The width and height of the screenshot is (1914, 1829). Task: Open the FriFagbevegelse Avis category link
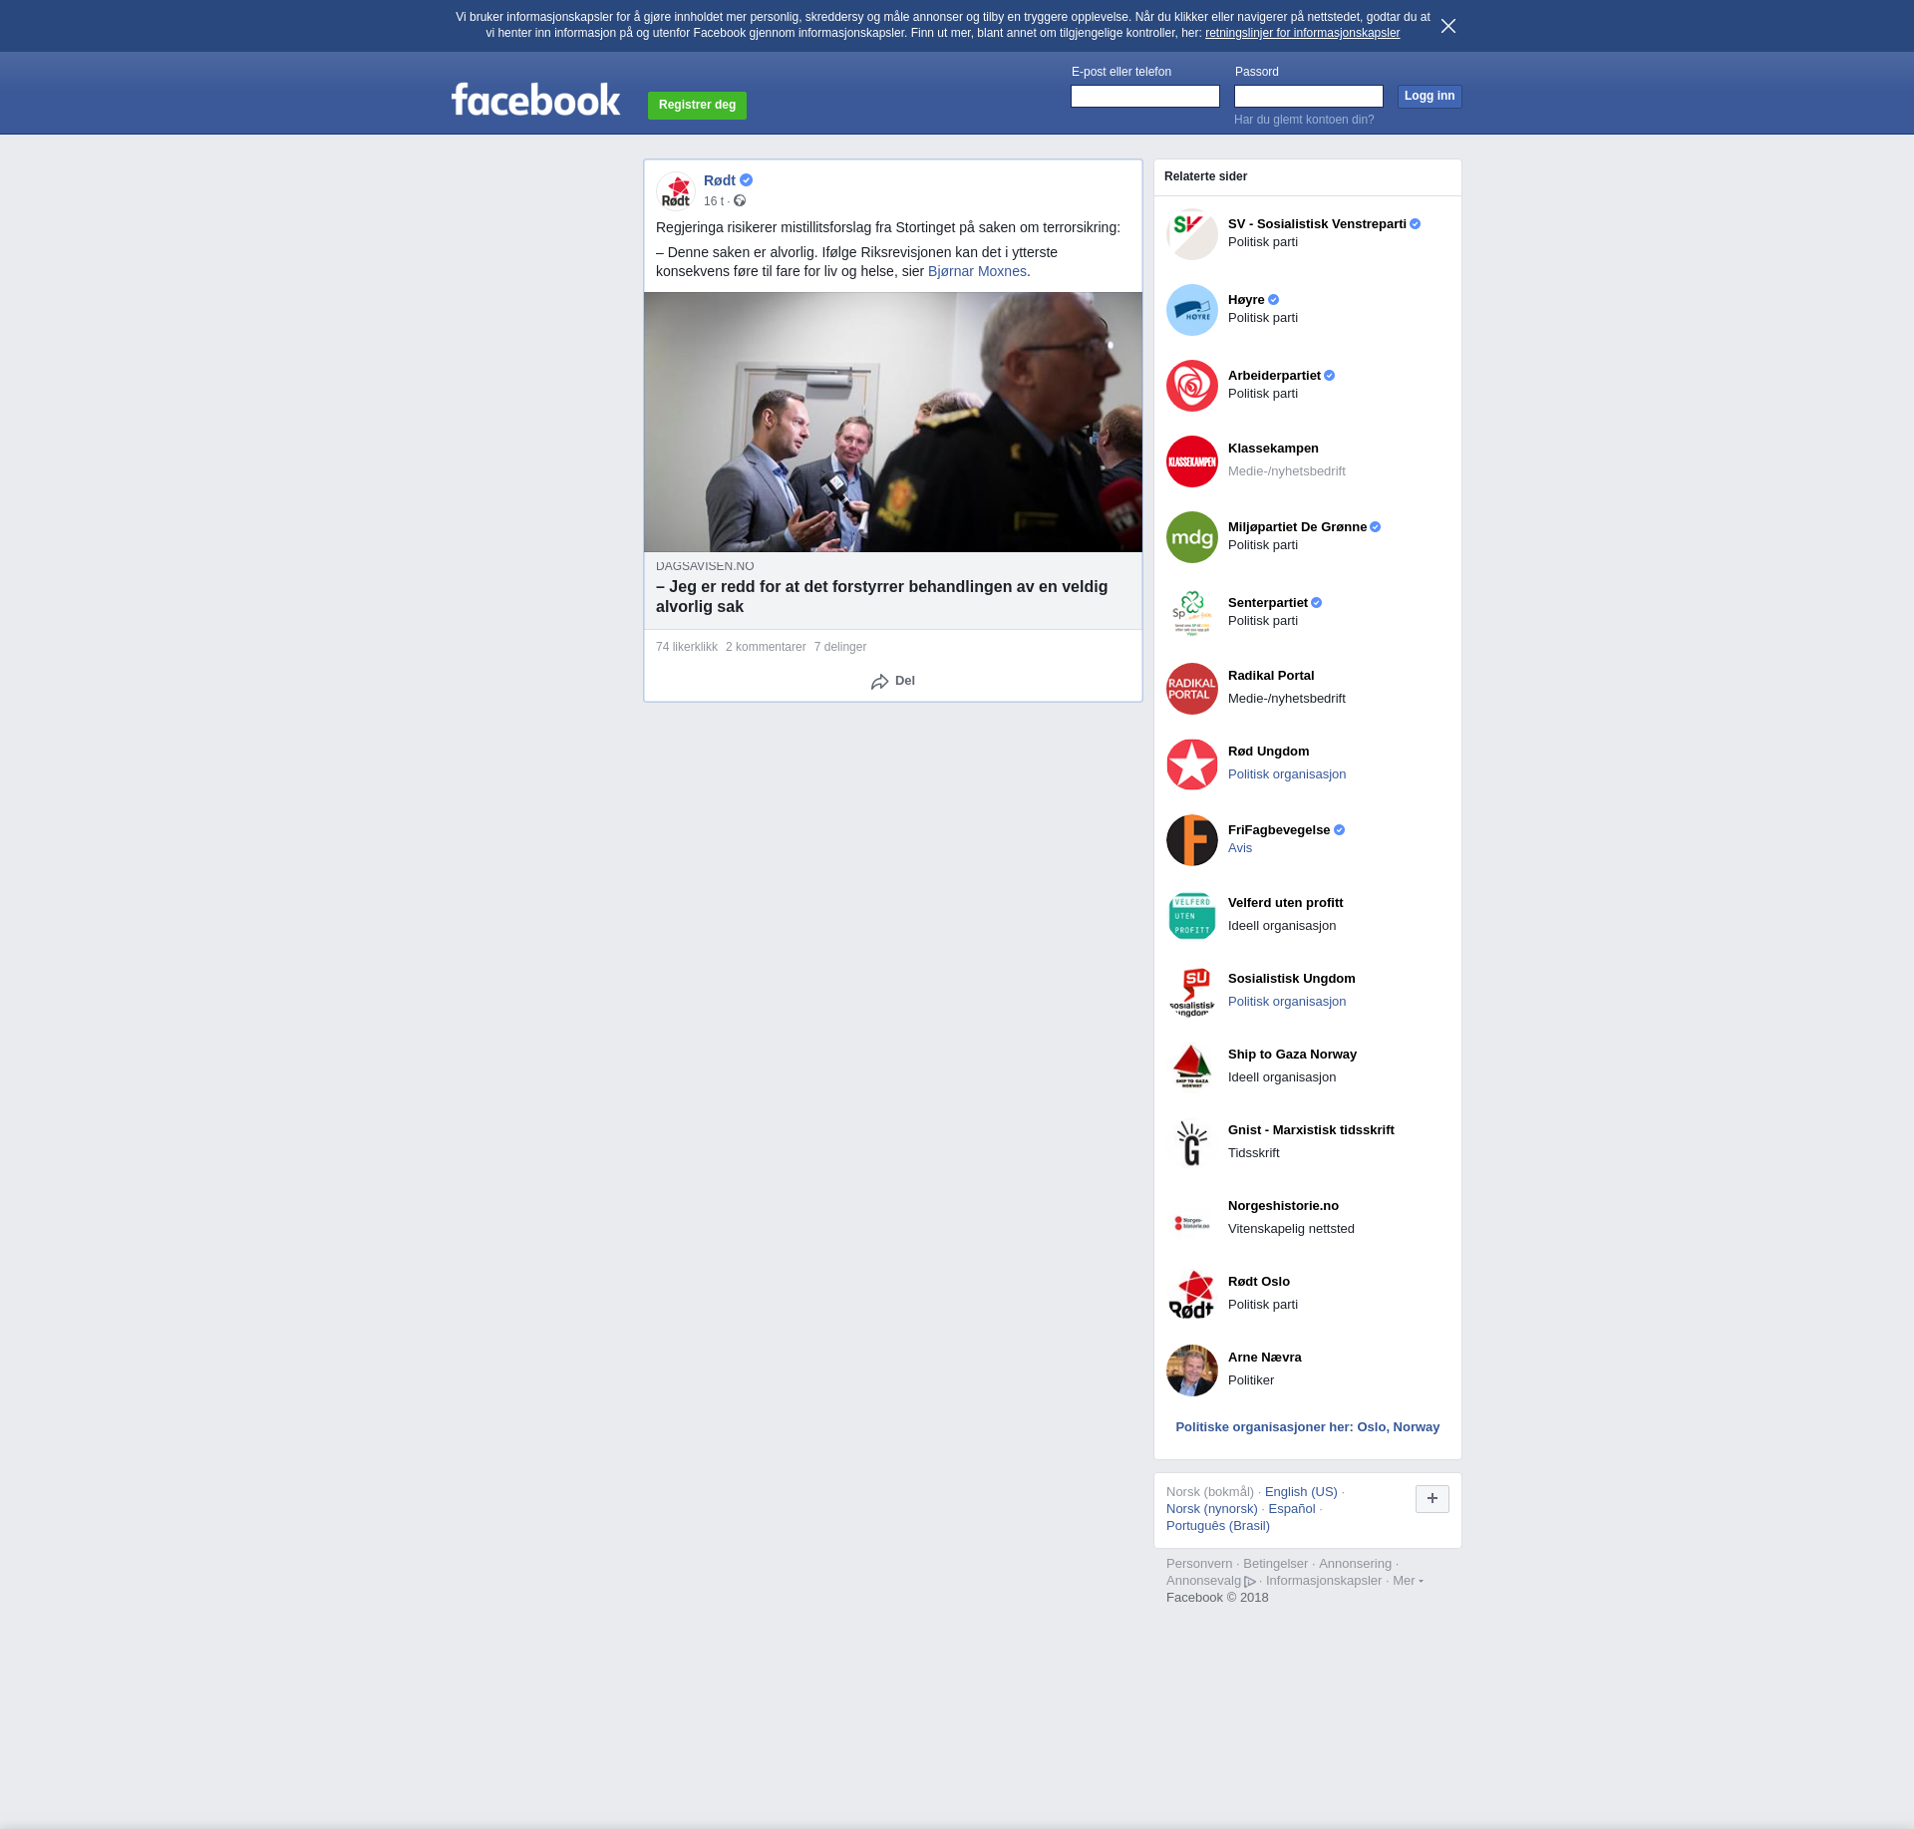pyautogui.click(x=1240, y=848)
